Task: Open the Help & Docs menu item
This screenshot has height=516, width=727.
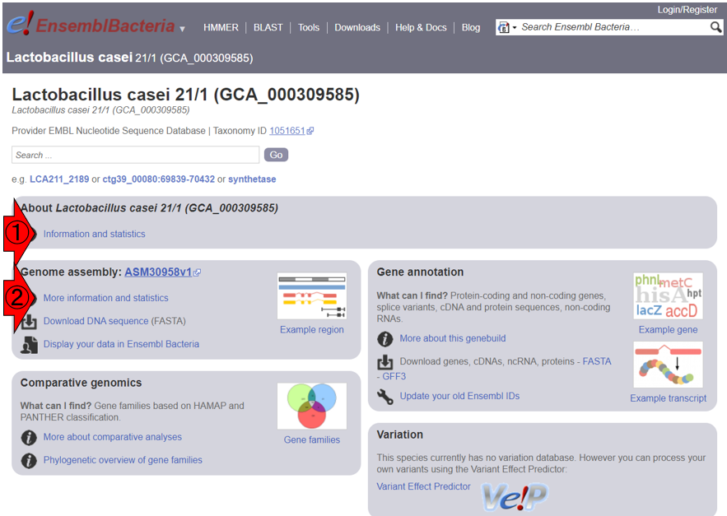Action: pos(421,27)
